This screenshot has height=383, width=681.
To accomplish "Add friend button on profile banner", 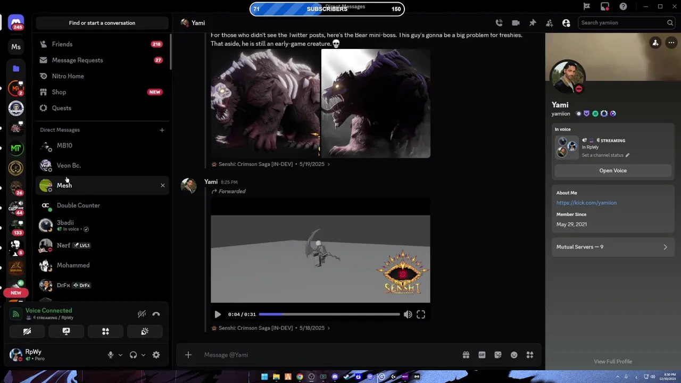I will click(x=655, y=43).
